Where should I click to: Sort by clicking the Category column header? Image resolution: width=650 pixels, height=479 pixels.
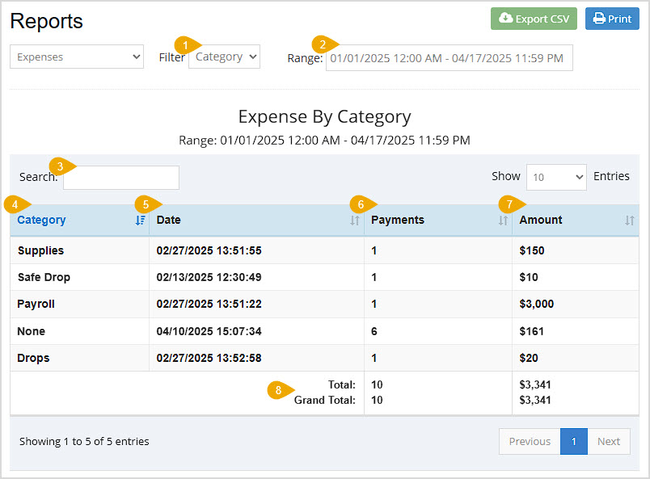point(41,220)
